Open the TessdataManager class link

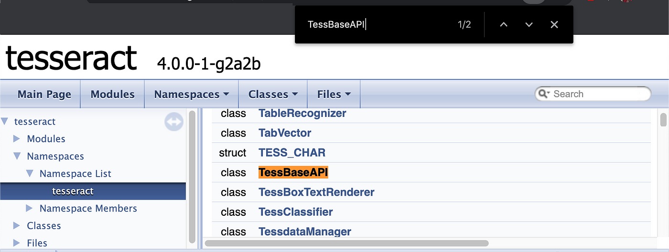point(305,231)
